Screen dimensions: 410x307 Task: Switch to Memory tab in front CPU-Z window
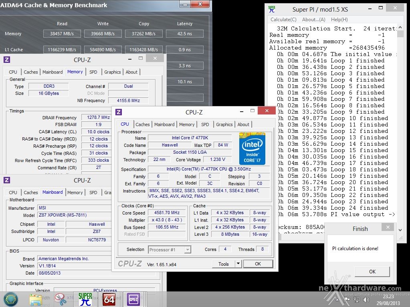[187, 124]
